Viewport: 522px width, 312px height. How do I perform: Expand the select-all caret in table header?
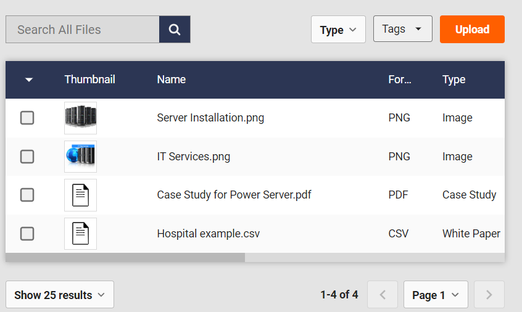click(x=28, y=80)
